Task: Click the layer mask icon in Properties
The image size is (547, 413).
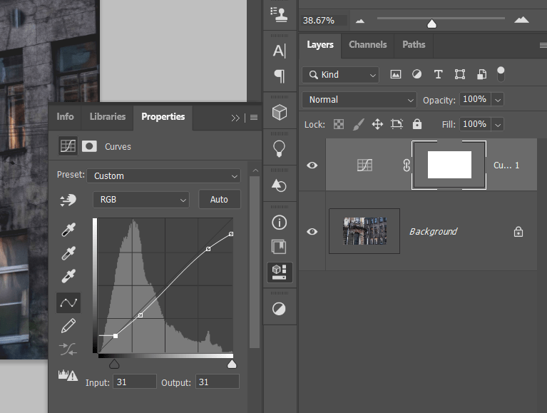Action: [x=89, y=146]
